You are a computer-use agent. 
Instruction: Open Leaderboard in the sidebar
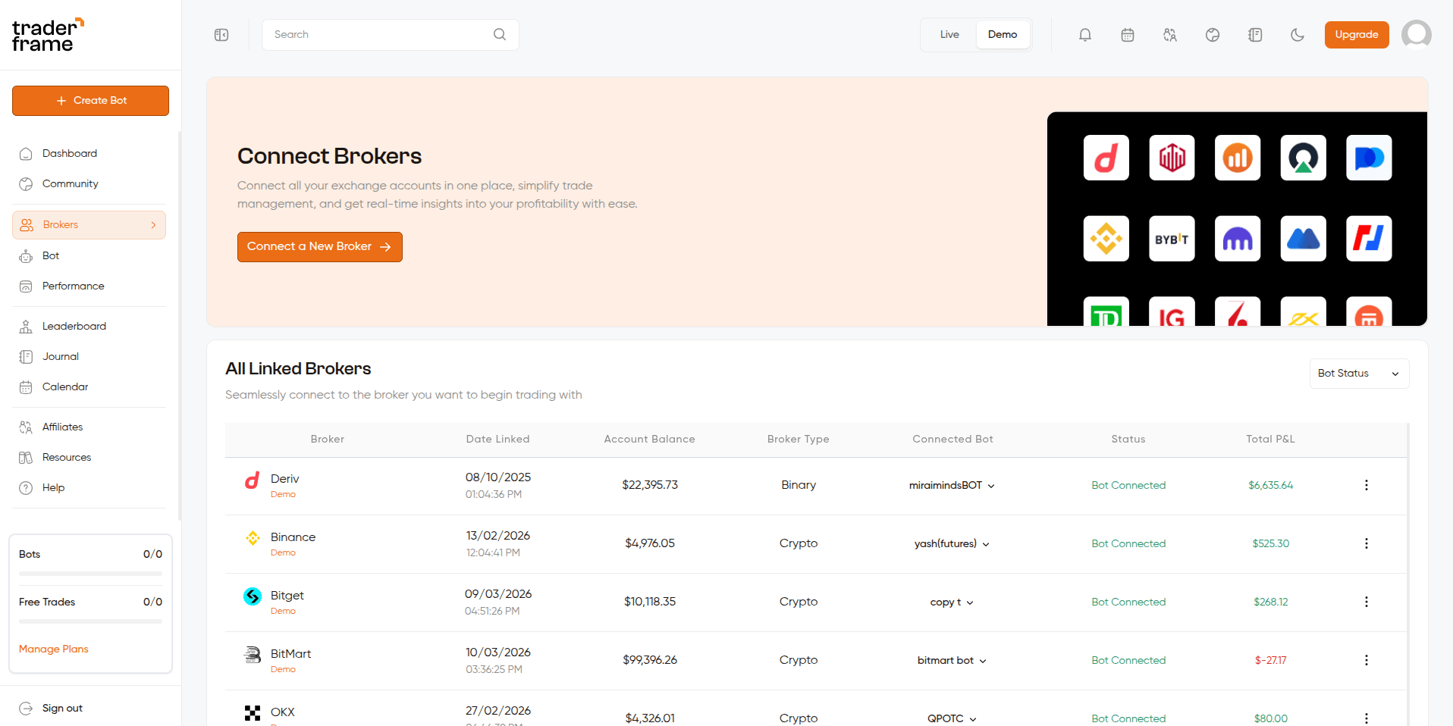89,327
